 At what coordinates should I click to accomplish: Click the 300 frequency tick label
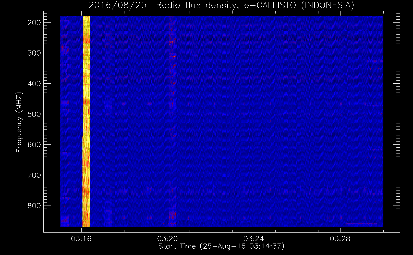(x=34, y=53)
